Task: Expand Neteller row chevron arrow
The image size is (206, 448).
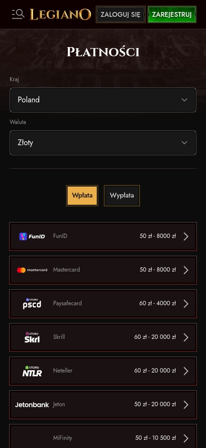Action: click(186, 371)
